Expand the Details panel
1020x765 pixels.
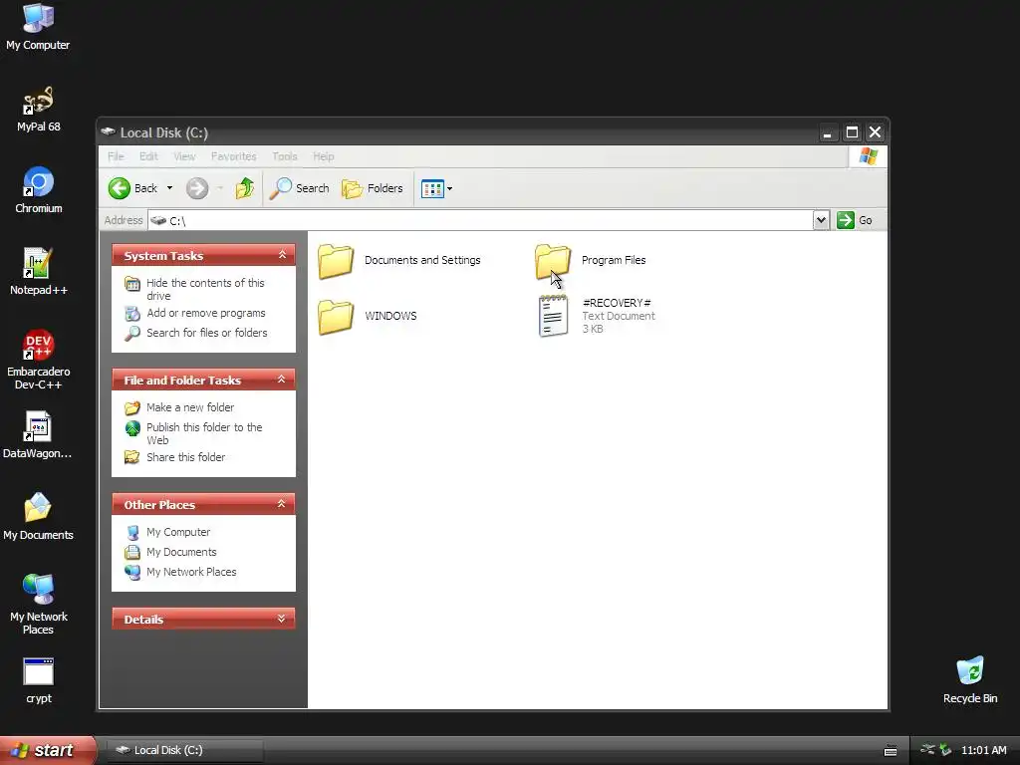282,619
